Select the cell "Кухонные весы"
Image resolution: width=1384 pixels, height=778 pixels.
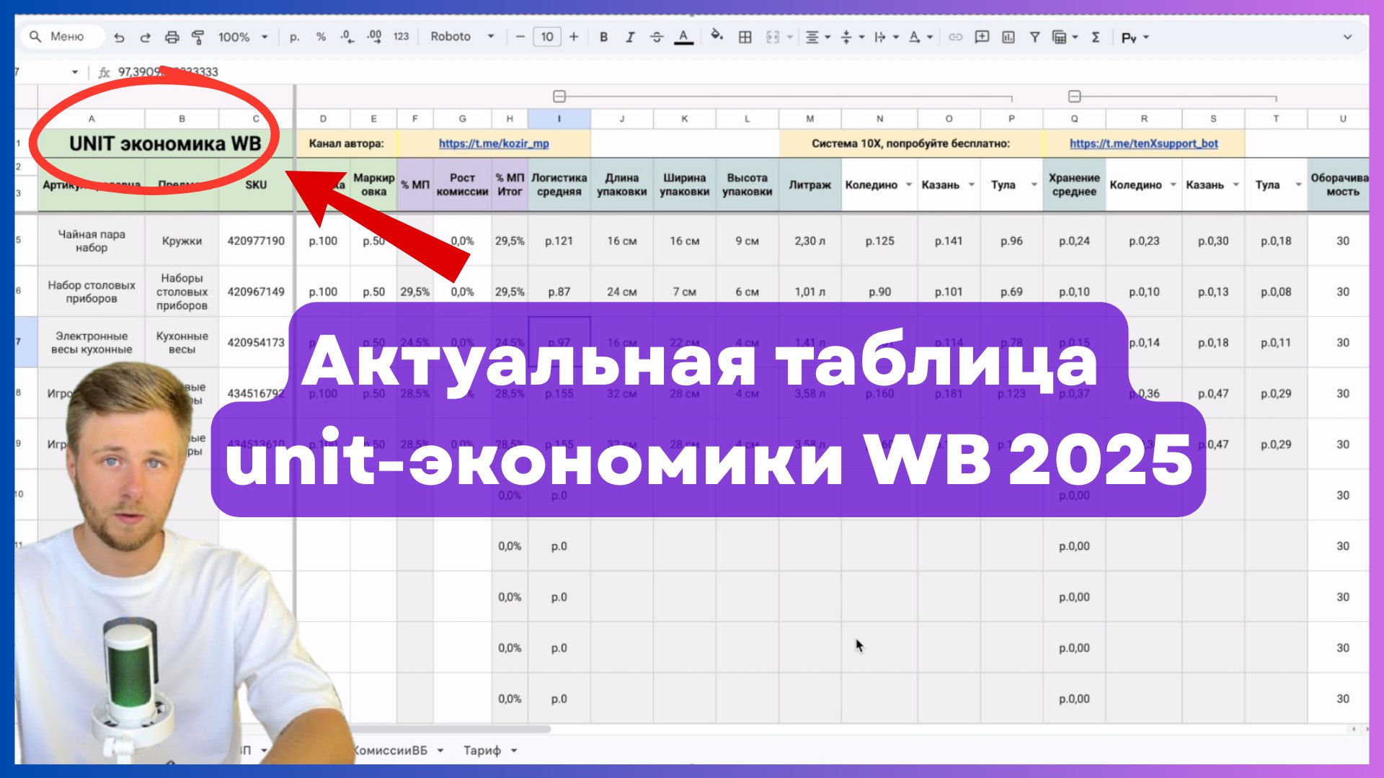coord(182,342)
